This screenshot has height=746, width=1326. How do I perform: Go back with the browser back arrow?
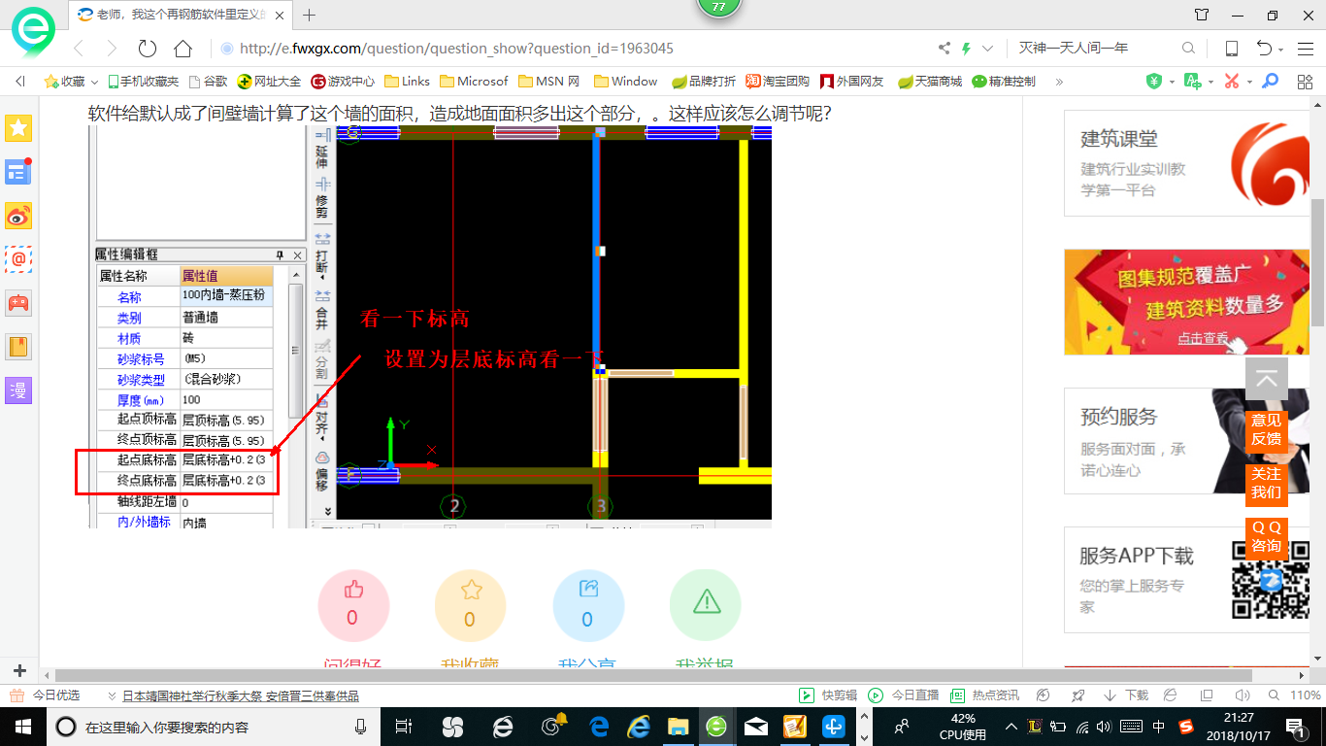tap(80, 49)
